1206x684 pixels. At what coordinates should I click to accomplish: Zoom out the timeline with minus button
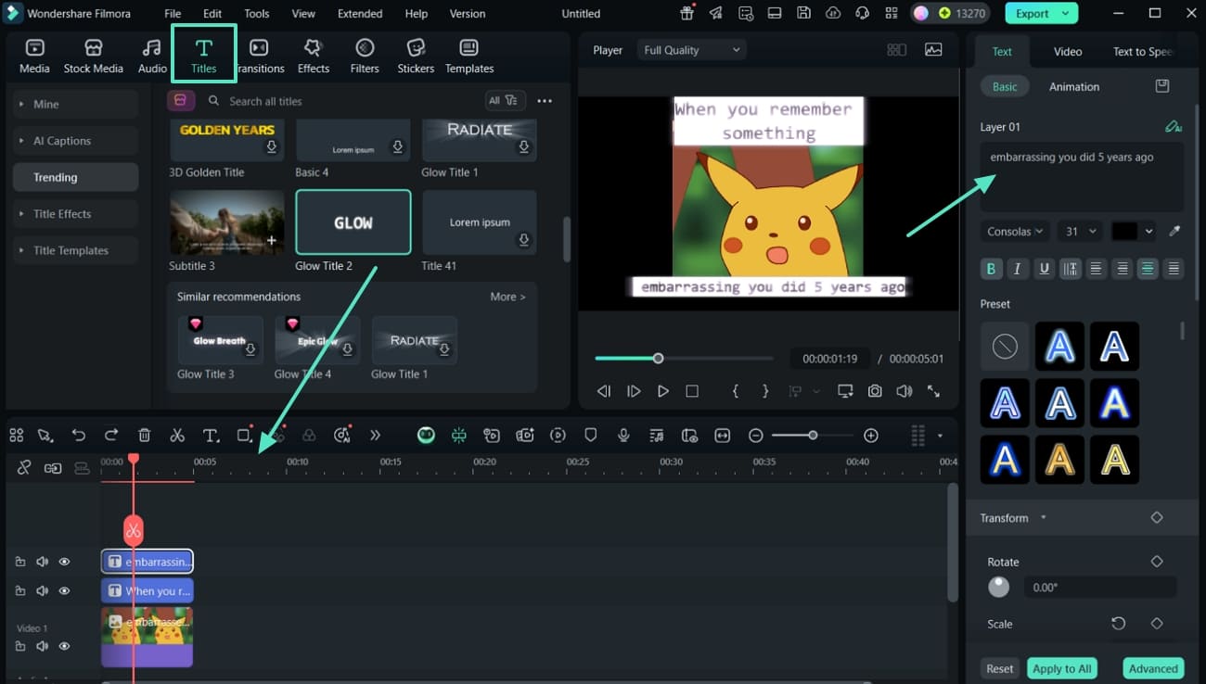(x=756, y=436)
